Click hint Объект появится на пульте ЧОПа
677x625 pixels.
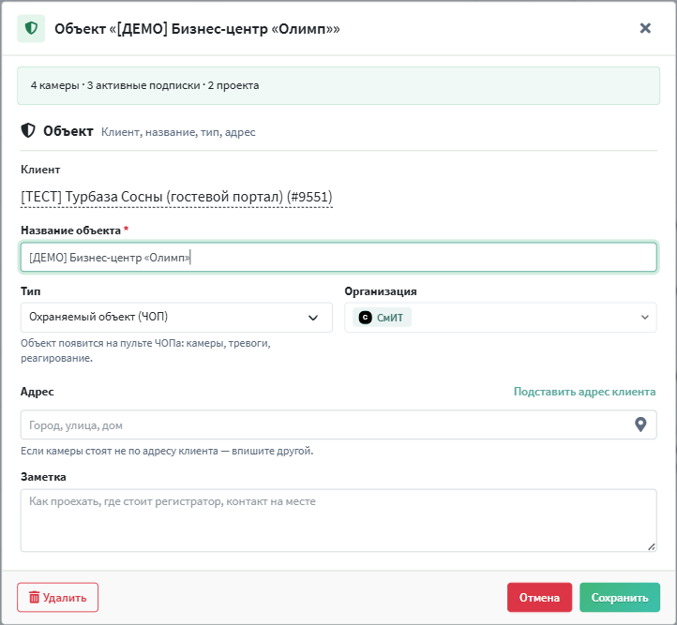point(145,350)
